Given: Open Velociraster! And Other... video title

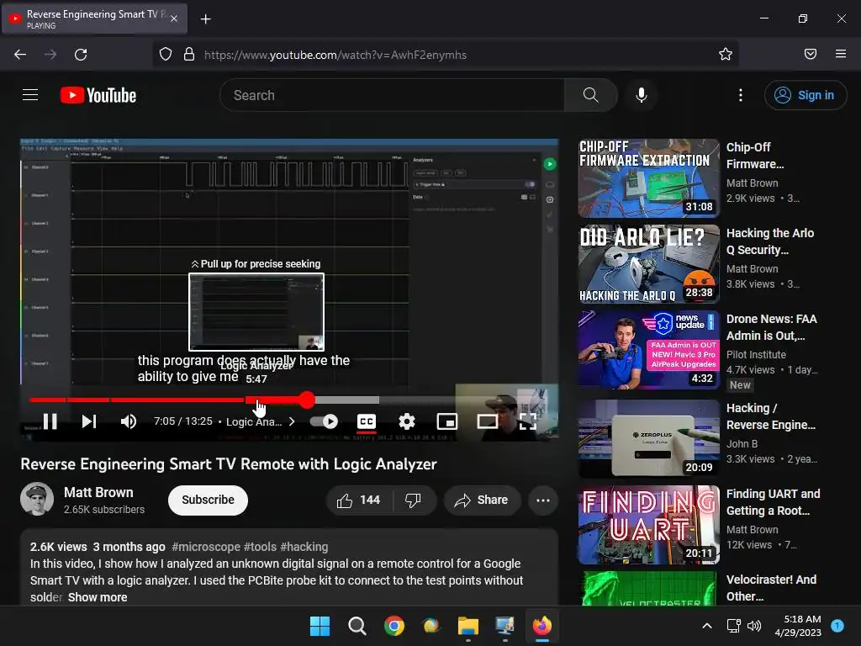Looking at the screenshot, I should [771, 588].
